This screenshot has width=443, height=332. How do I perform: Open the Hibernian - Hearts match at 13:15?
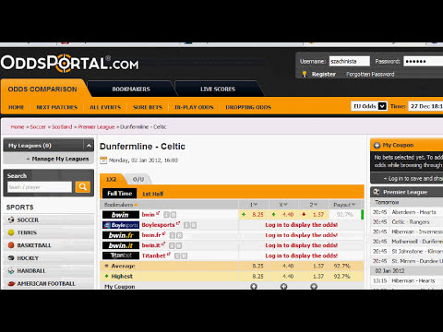pyautogui.click(x=413, y=280)
